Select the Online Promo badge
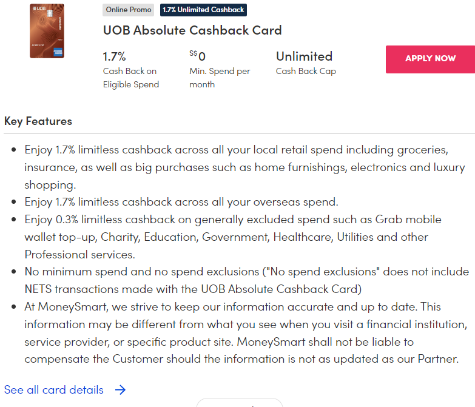475x407 pixels. coord(129,10)
